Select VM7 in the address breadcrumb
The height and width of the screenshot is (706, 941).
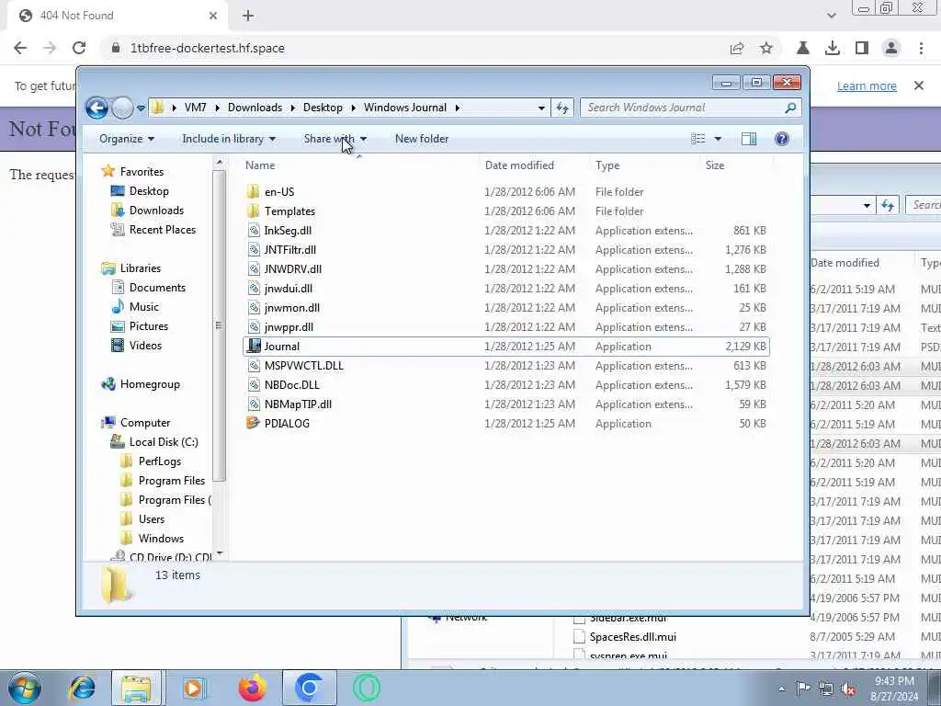pyautogui.click(x=195, y=108)
